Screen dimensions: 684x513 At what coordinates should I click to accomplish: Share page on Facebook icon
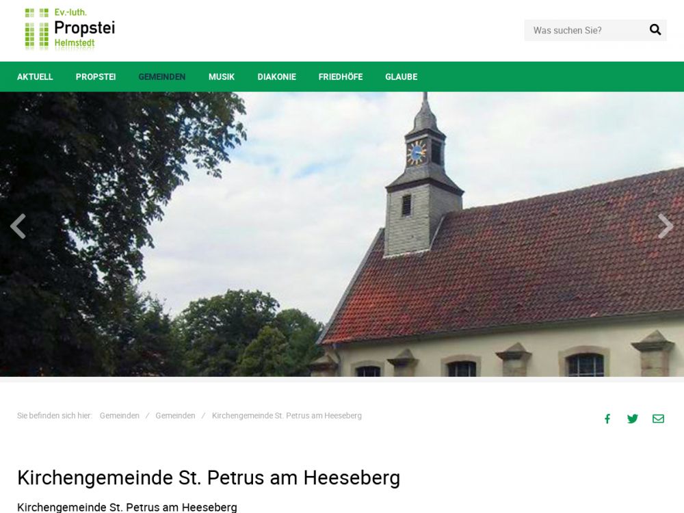pyautogui.click(x=607, y=419)
